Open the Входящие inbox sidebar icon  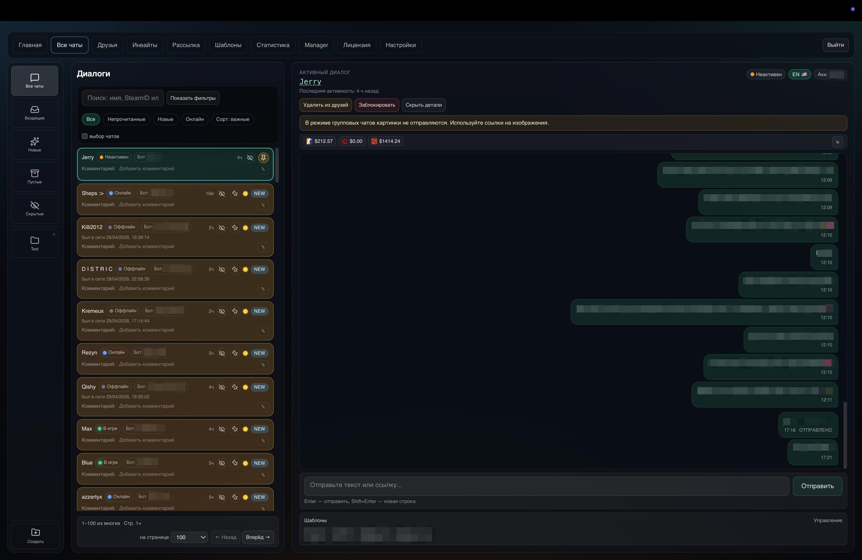click(x=34, y=113)
